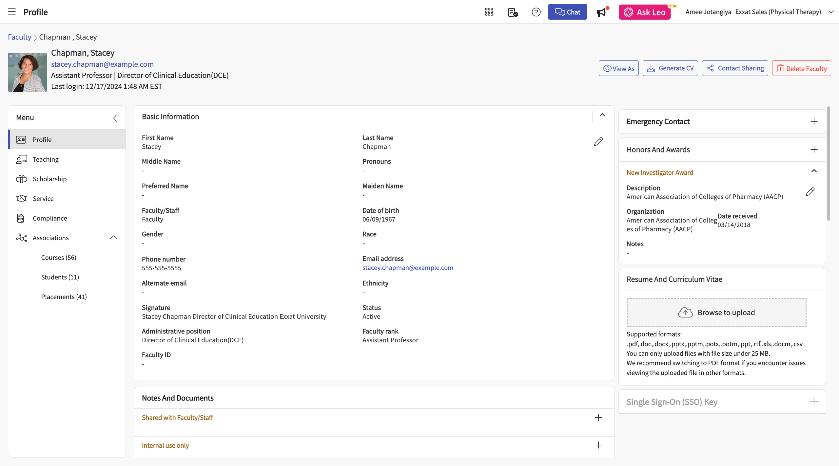Screen dimensions: 839x466
Task: Open the user account dropdown
Action: click(831, 12)
